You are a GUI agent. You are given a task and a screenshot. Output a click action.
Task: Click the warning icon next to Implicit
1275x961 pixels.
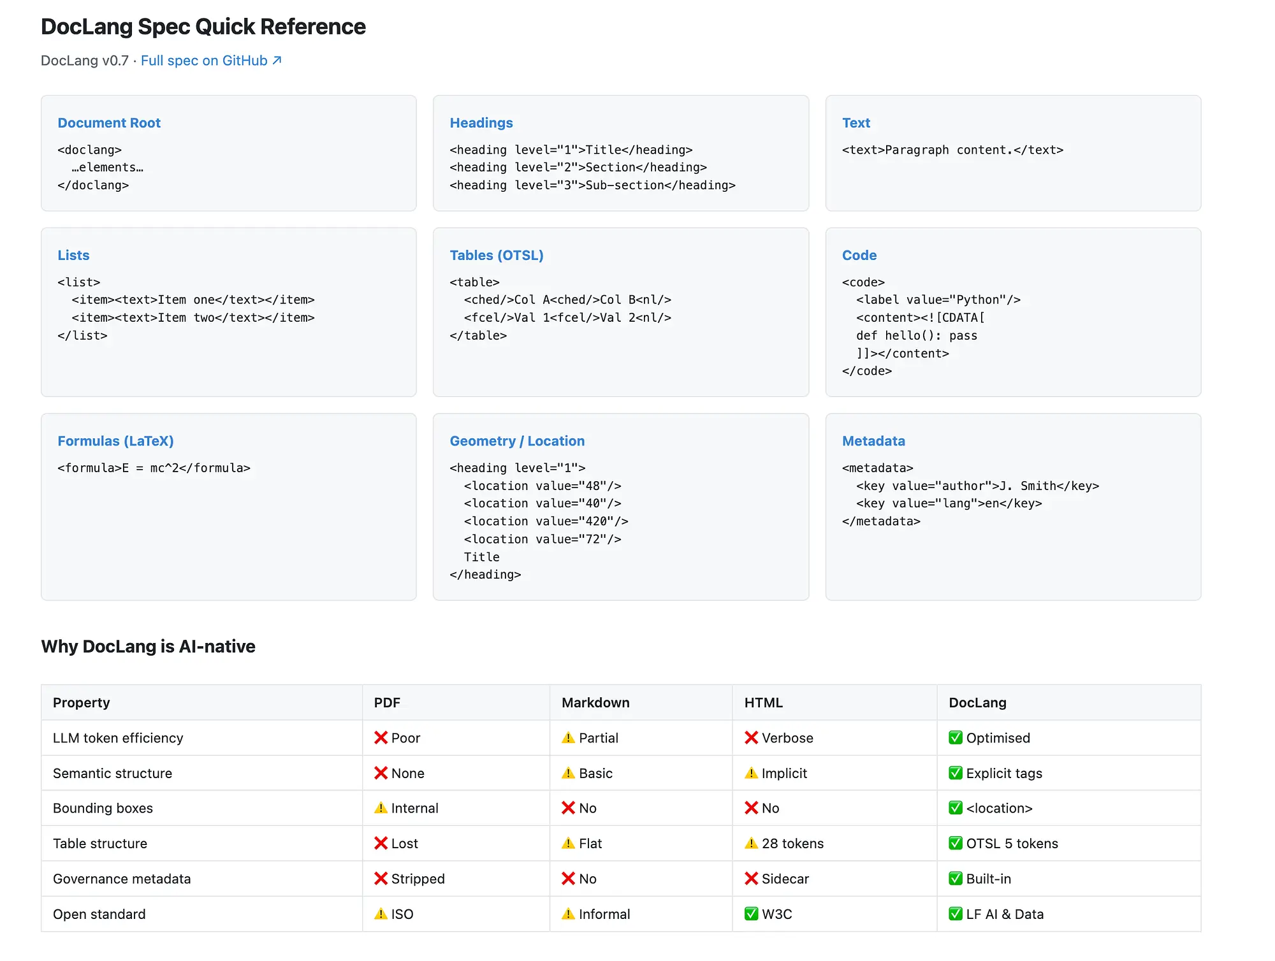coord(751,773)
